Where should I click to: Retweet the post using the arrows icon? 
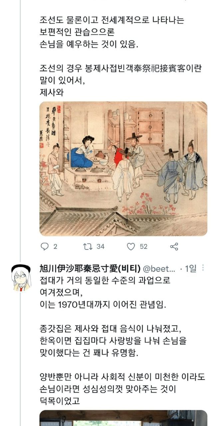click(88, 247)
